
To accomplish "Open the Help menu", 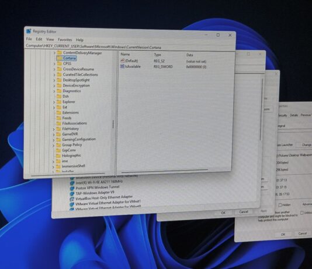I will coord(79,40).
